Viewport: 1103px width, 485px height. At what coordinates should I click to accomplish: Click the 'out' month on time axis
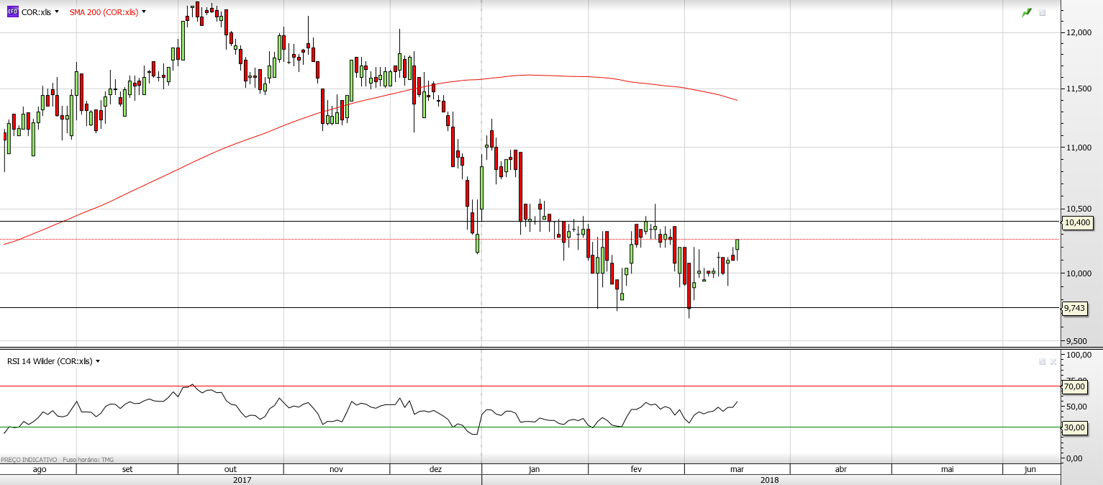coord(231,469)
